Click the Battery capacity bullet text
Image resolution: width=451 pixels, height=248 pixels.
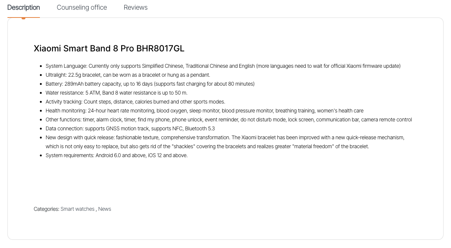pos(150,84)
